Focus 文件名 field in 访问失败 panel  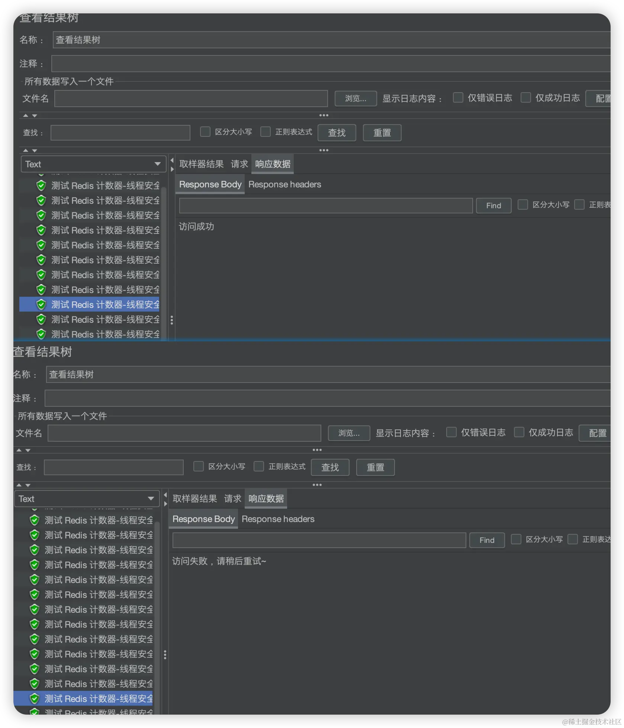(x=184, y=433)
